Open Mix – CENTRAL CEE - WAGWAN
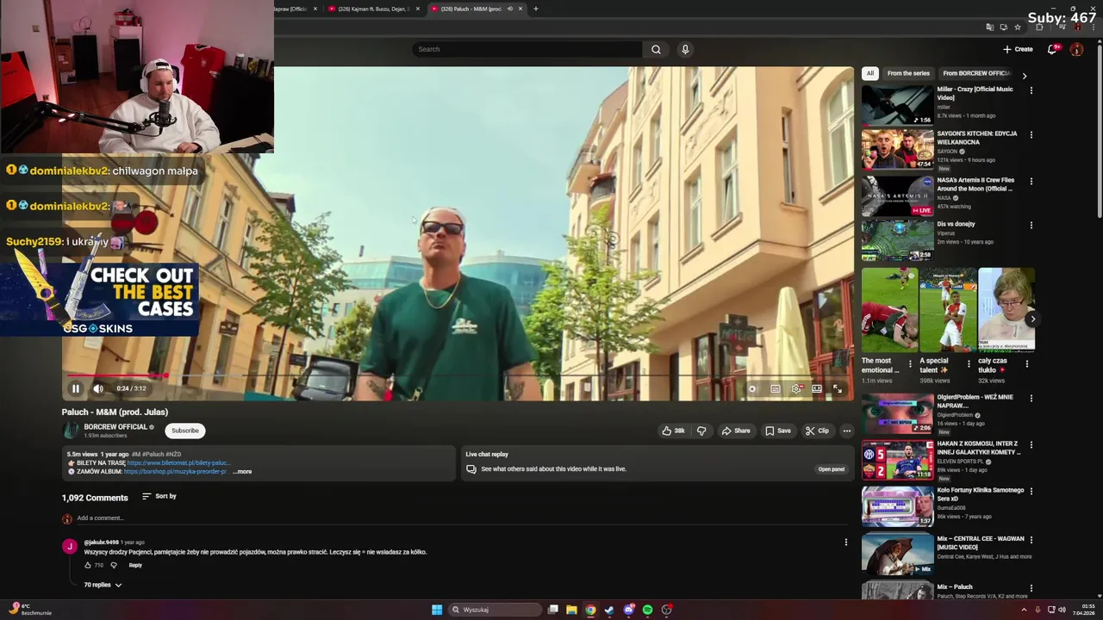Viewport: 1103px width, 620px height. click(981, 542)
